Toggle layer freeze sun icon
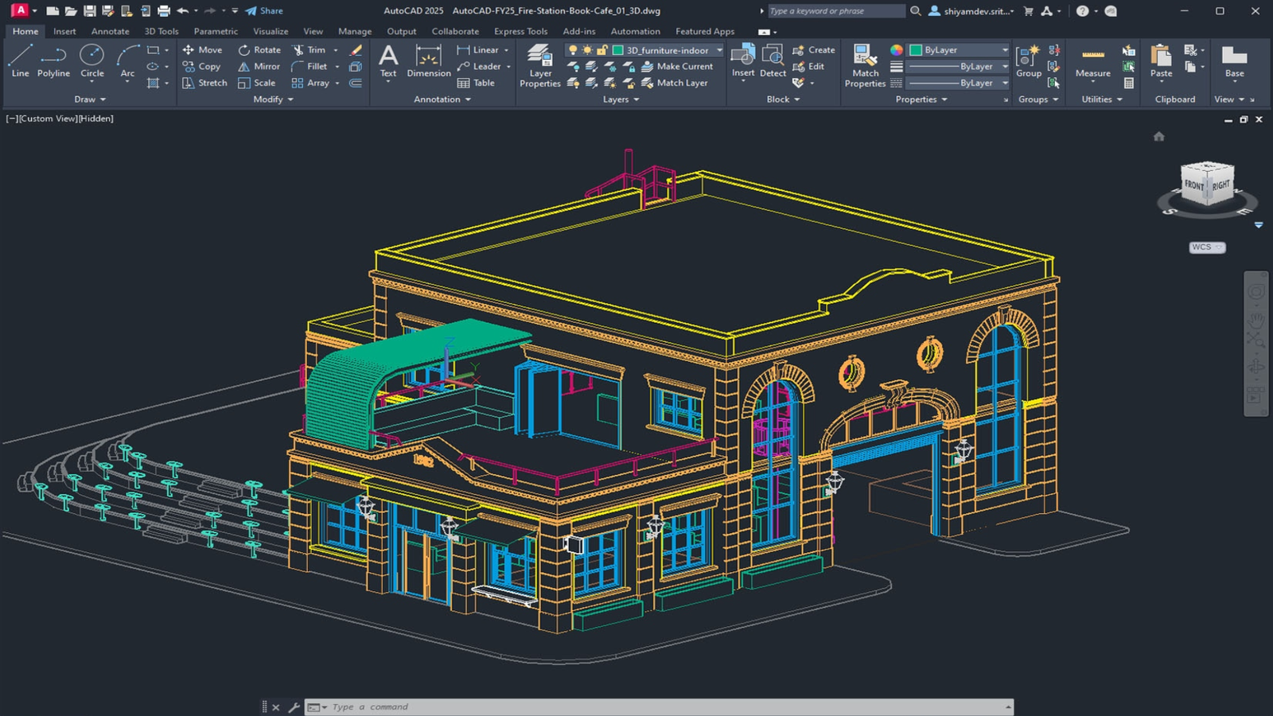The height and width of the screenshot is (716, 1273). 587,50
